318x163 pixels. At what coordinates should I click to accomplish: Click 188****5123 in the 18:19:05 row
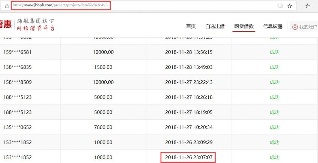[18, 112]
